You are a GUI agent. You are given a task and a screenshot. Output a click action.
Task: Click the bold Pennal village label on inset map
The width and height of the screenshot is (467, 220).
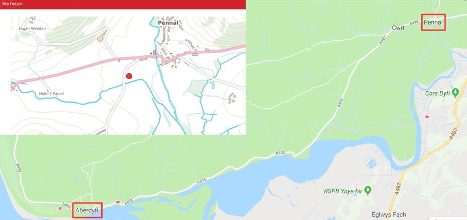(168, 23)
